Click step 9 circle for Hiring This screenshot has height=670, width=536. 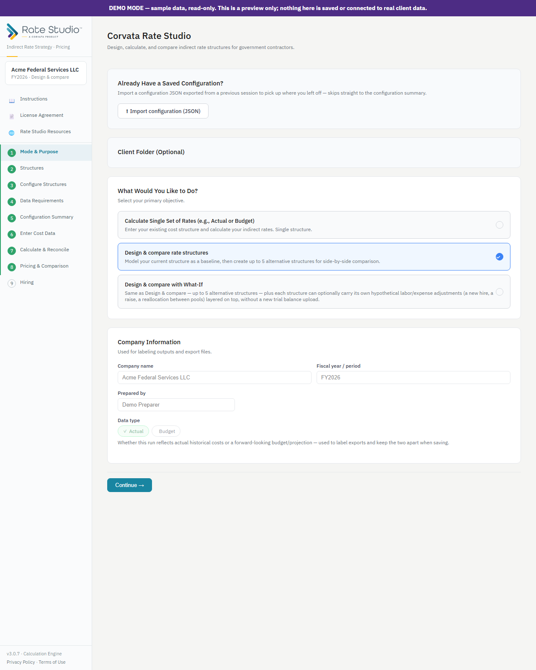[12, 283]
